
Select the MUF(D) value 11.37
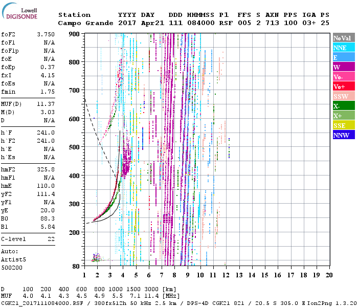pyautogui.click(x=46, y=104)
